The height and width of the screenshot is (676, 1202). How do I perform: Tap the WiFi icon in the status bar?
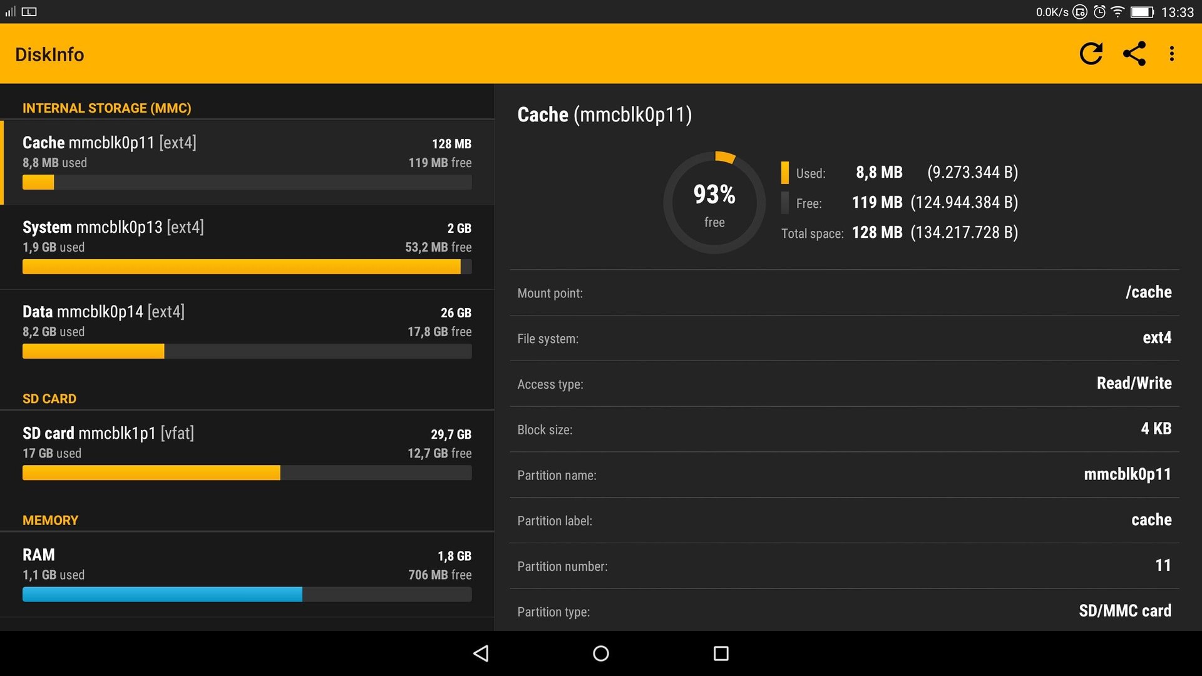1118,12
